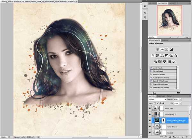192x139 pixels.
Task: Expand Selective Color Presets
Action: 151,88
